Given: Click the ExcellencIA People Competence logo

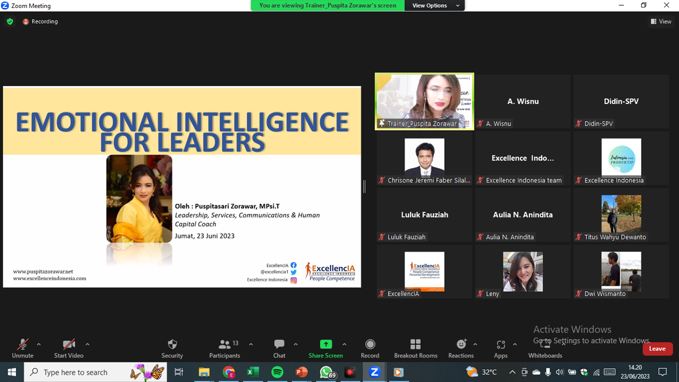Looking at the screenshot, I should (x=330, y=272).
